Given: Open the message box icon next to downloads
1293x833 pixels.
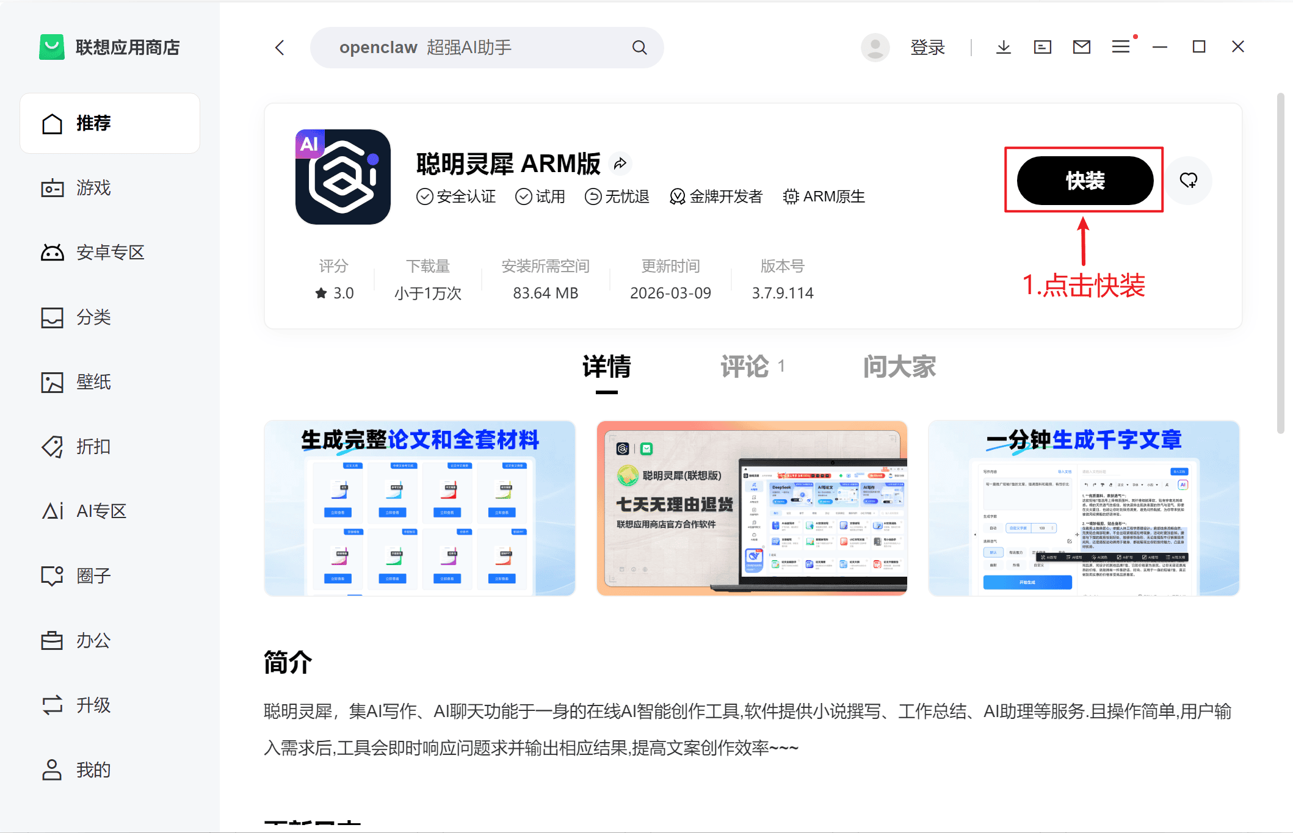Looking at the screenshot, I should [1042, 47].
